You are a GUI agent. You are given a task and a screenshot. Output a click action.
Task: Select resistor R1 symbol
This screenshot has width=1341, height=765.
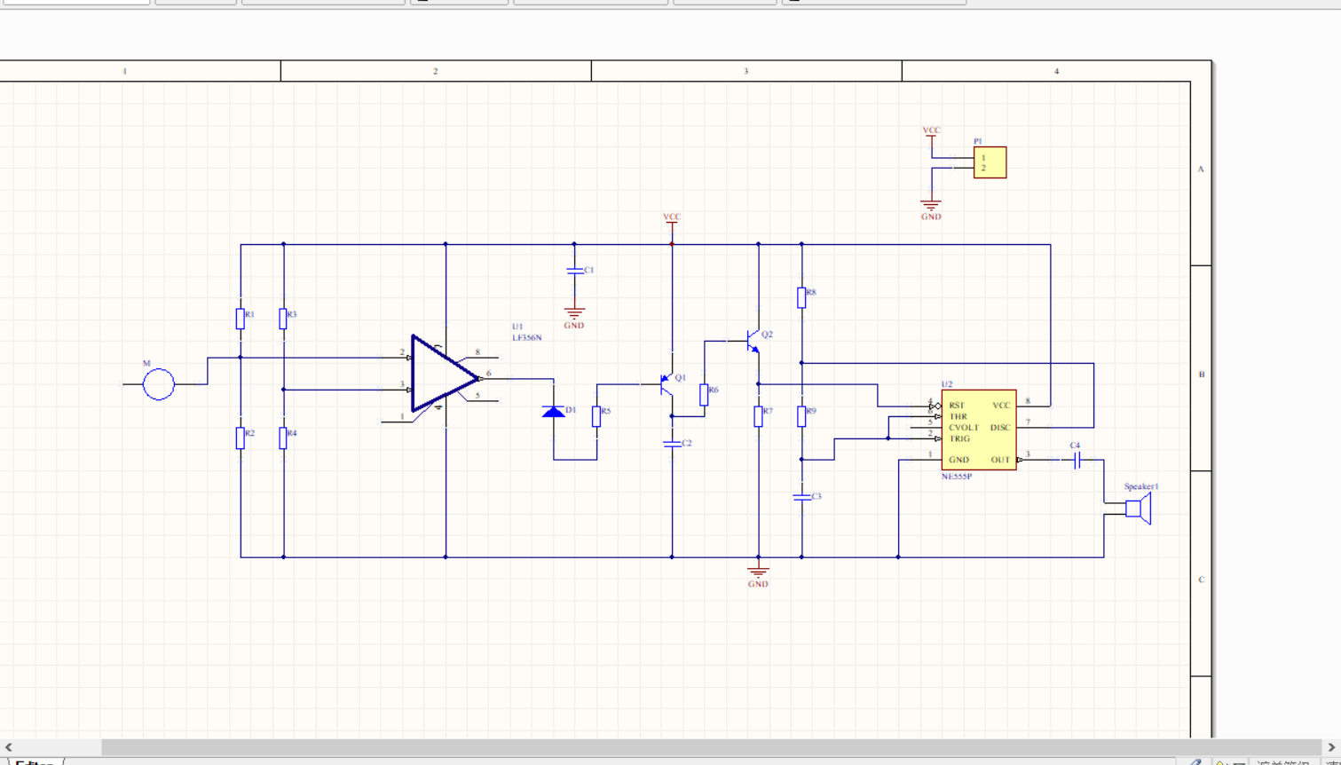coord(241,319)
